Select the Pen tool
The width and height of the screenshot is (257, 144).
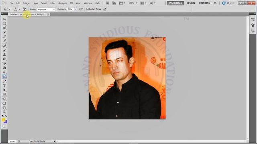click(x=4, y=81)
